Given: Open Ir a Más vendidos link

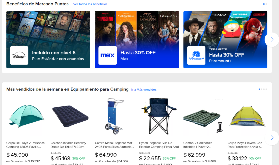Looking at the screenshot, I should [x=144, y=90].
